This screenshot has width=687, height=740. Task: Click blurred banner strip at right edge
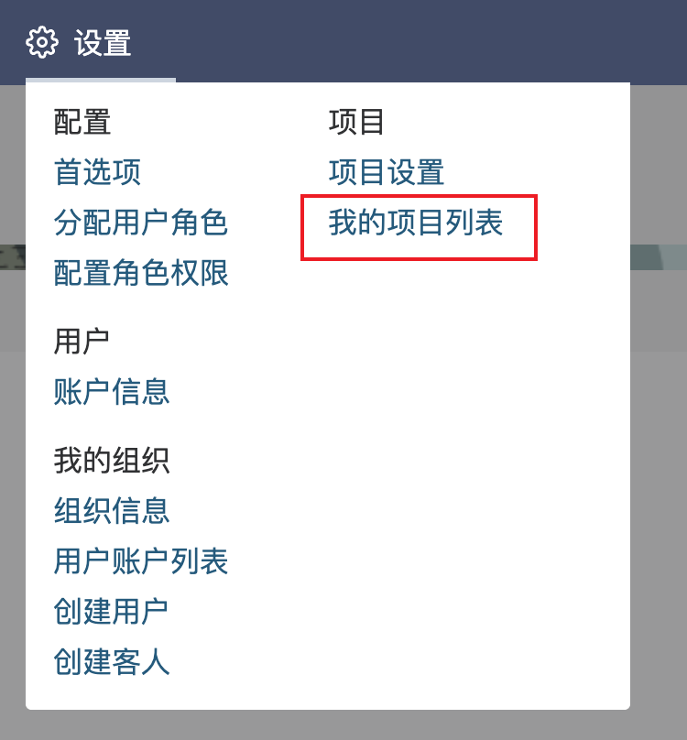[659, 257]
